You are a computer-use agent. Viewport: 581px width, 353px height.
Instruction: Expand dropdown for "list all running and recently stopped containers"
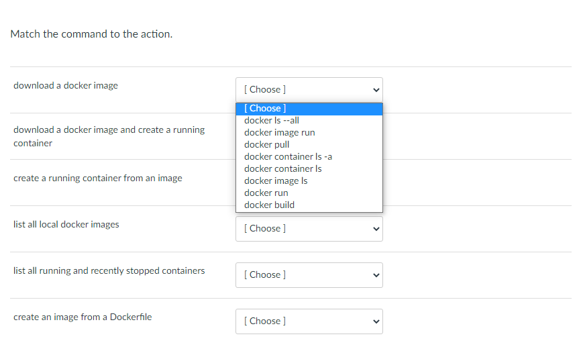click(x=309, y=274)
